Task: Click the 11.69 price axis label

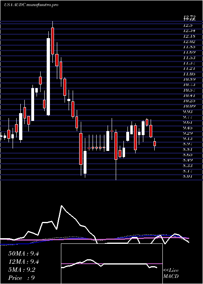Action: [189, 52]
